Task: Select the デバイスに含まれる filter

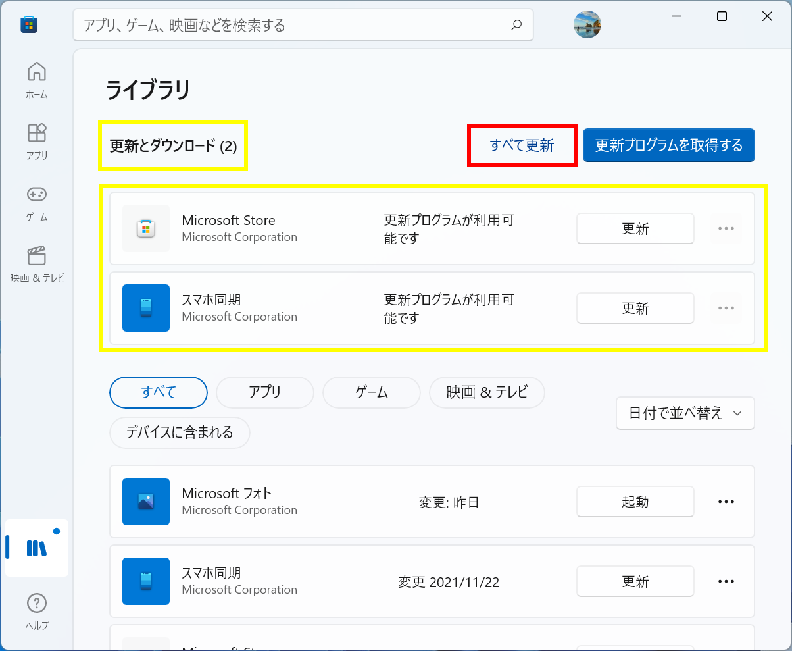Action: 180,432
